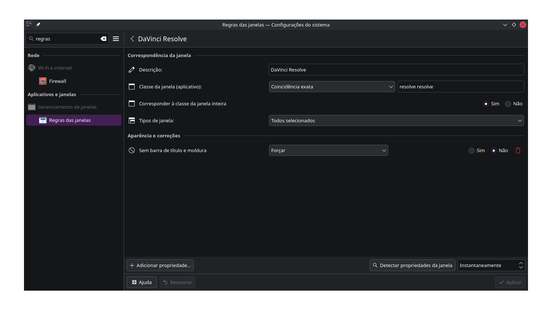This screenshot has width=552, height=319.
Task: Open the Todos selecionados window types dropdown
Action: point(396,120)
